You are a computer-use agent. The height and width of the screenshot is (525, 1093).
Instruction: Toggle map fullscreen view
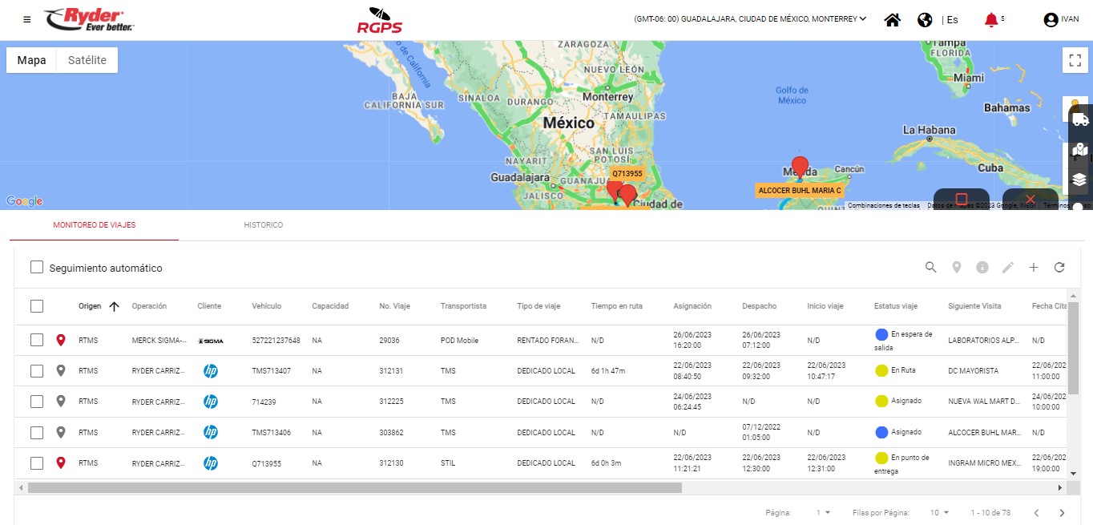tap(1075, 60)
